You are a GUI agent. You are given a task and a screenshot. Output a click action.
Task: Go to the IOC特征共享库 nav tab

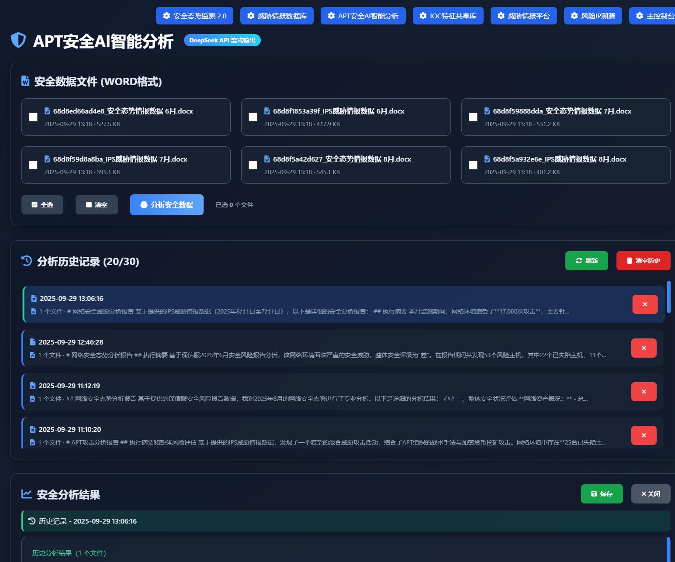tap(448, 16)
